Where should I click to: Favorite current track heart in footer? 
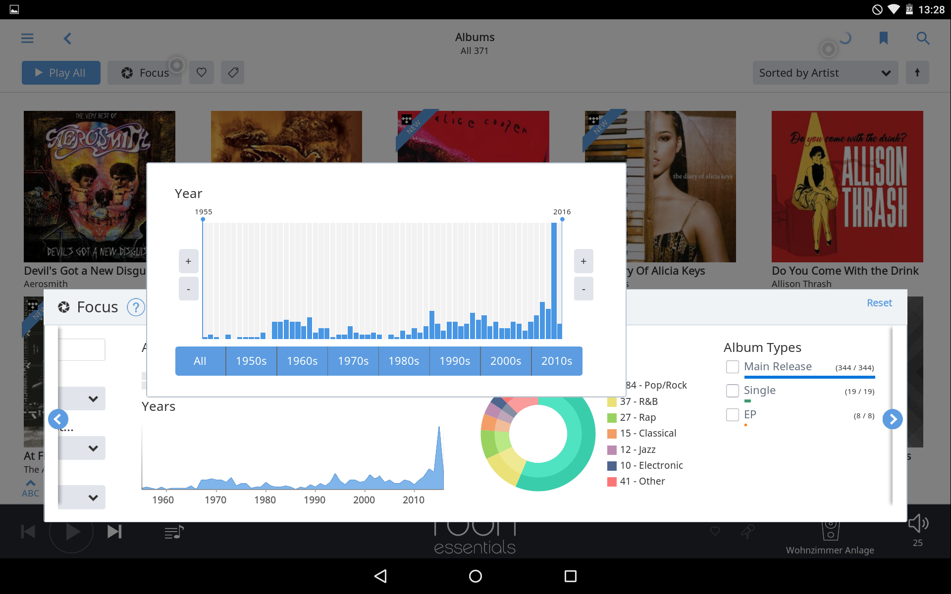pos(715,531)
